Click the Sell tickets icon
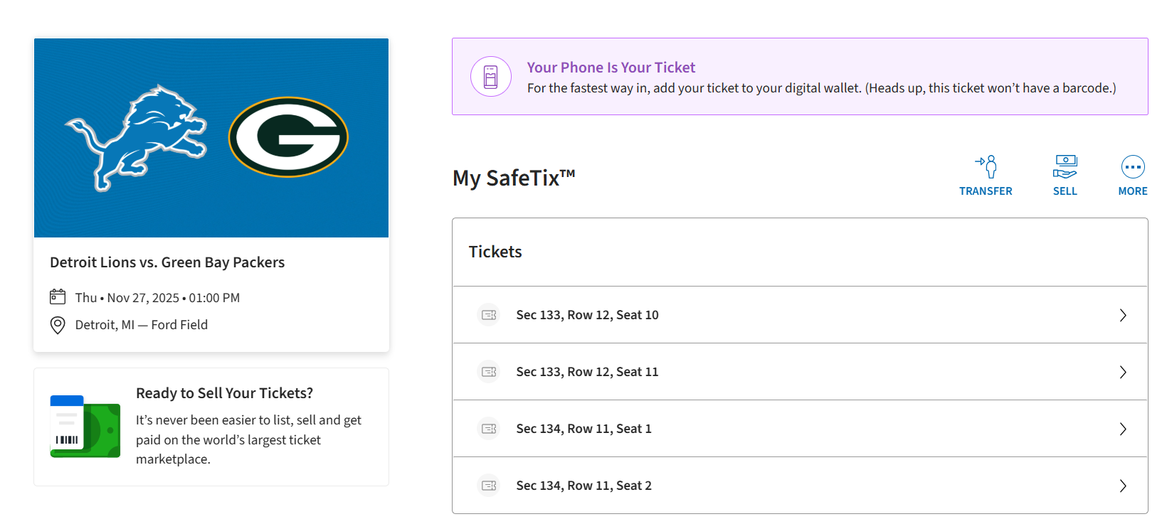Viewport: 1167px width, 524px height. click(1065, 166)
